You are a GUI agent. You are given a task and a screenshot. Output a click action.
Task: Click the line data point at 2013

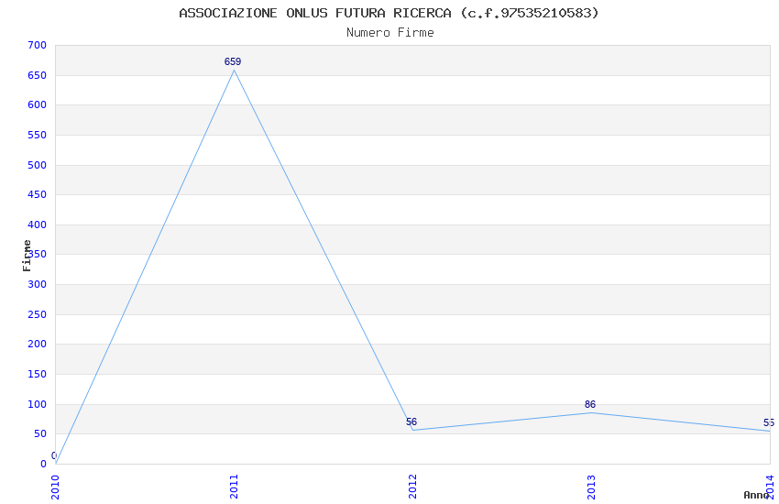click(591, 412)
